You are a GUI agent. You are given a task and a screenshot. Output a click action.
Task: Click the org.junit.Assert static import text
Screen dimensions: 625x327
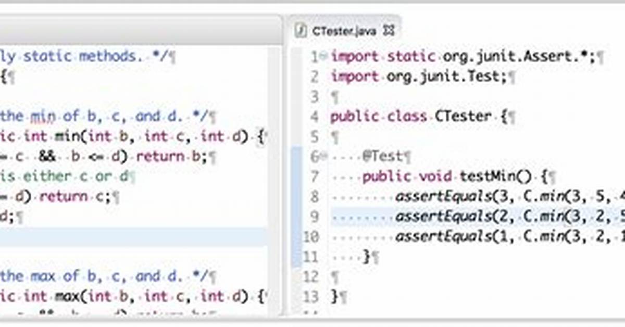tap(518, 56)
